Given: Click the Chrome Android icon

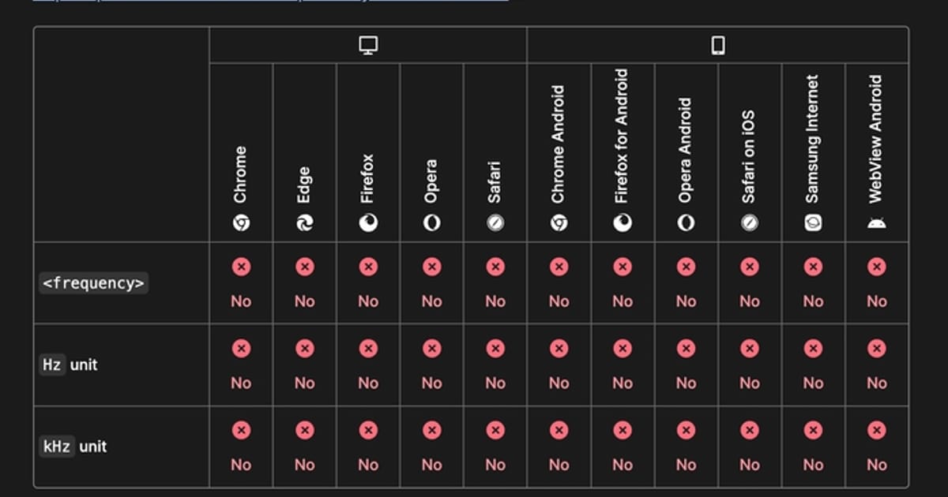Looking at the screenshot, I should [559, 222].
